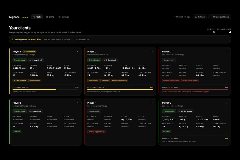This screenshot has height=160, width=240.
Task: Click the Player G name
Action: point(167,103)
